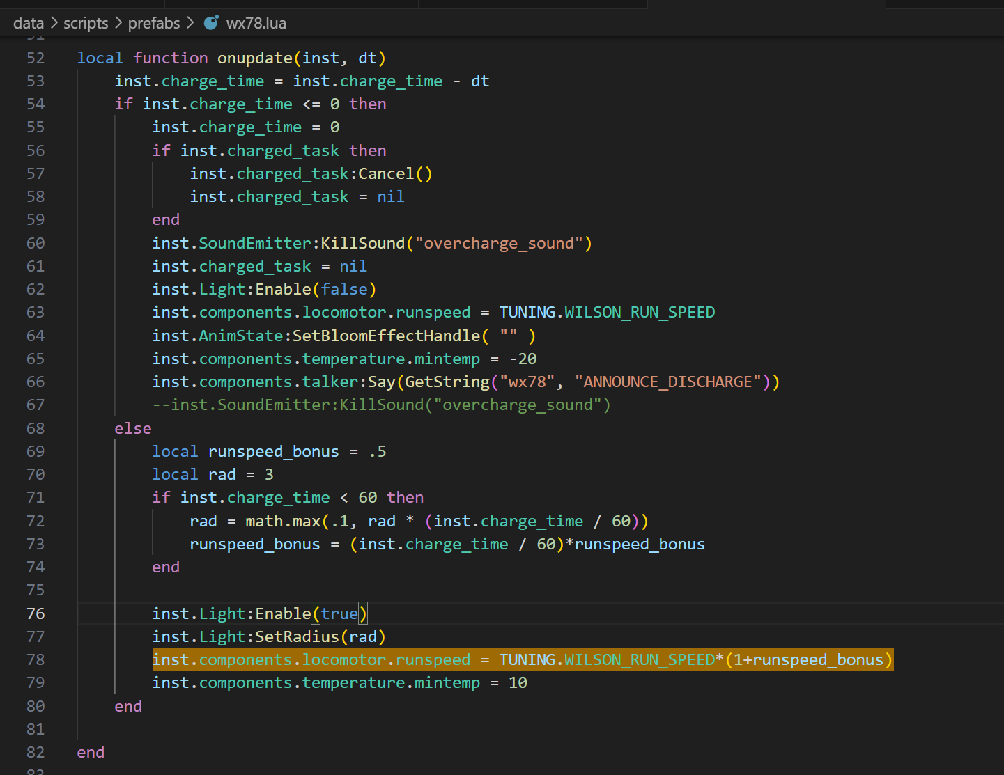Image resolution: width=1004 pixels, height=775 pixels.
Task: Select active line number 76 in the gutter
Action: [x=36, y=613]
